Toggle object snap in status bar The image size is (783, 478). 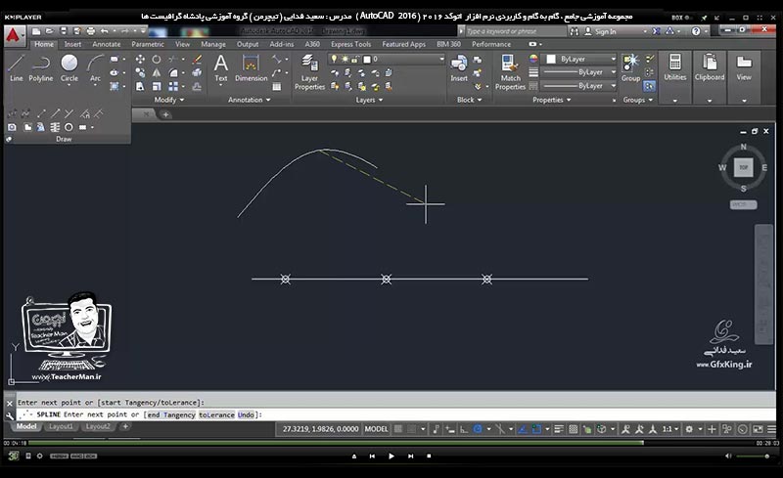click(536, 429)
